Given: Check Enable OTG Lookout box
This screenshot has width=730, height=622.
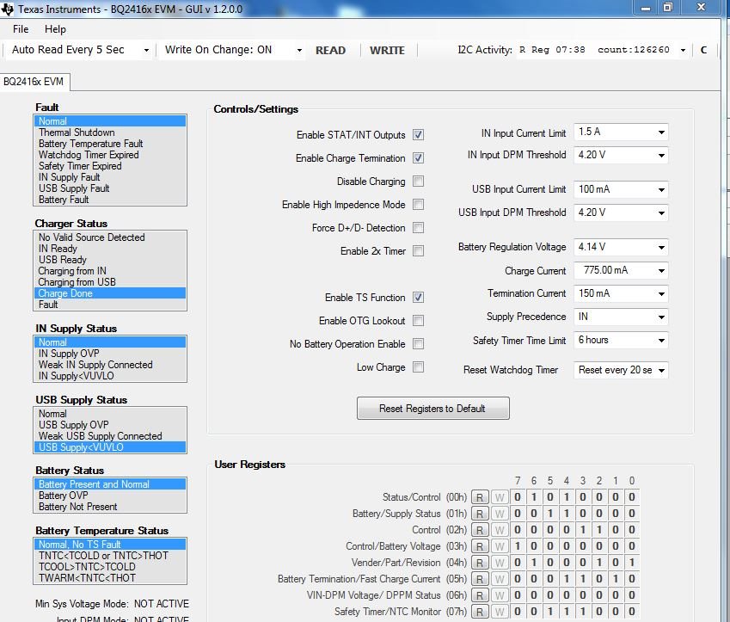Looking at the screenshot, I should [x=418, y=321].
